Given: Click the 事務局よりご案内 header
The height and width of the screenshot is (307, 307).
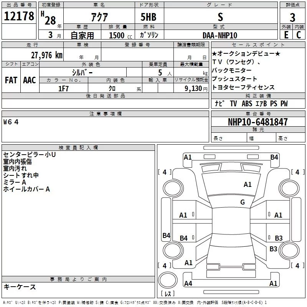Looking at the screenshot, I should point(78,279).
